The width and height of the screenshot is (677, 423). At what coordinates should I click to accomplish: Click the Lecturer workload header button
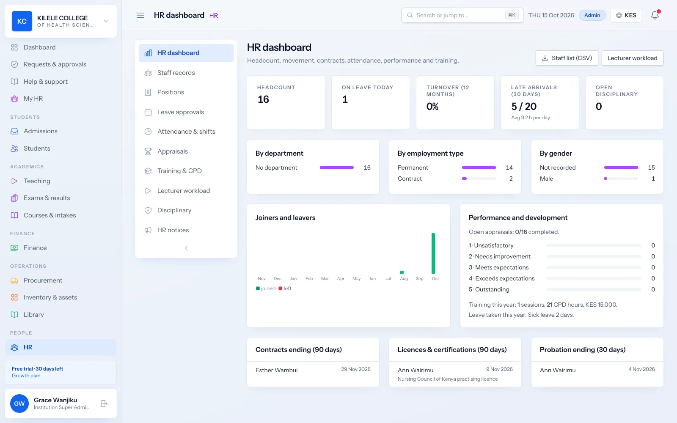[633, 58]
